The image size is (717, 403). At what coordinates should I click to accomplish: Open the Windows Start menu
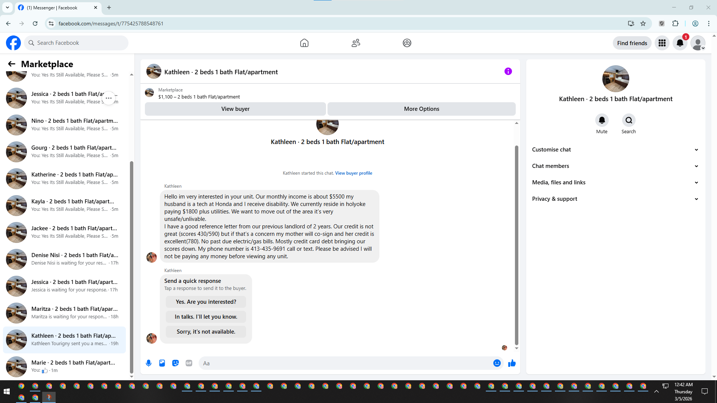coord(7,391)
